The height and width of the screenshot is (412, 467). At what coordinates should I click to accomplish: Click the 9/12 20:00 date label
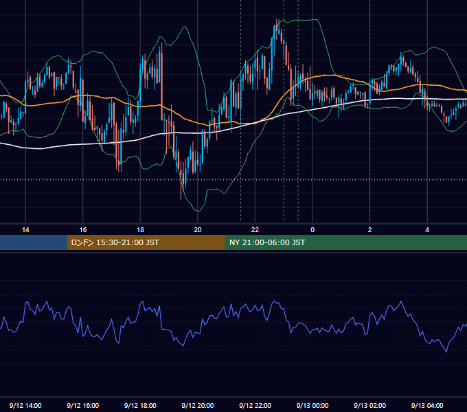tap(198, 405)
